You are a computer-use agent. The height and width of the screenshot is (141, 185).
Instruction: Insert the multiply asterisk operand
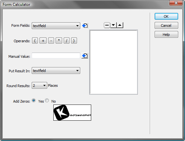tap(59, 41)
